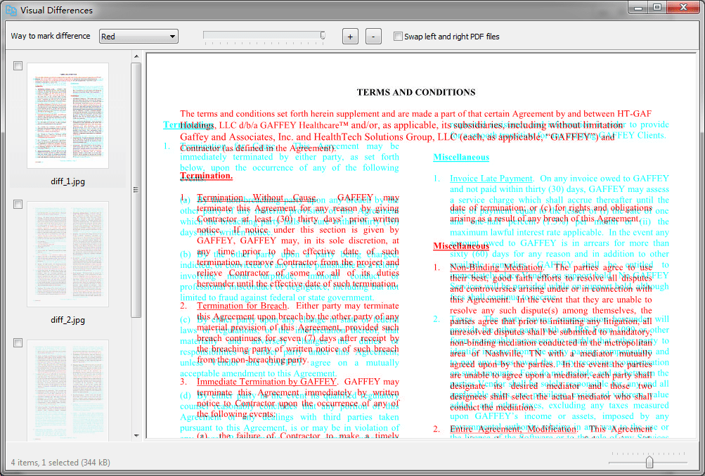Click the thumbnail list scroll-down arrow
Viewport: 705px width, 476px height.
point(136,436)
